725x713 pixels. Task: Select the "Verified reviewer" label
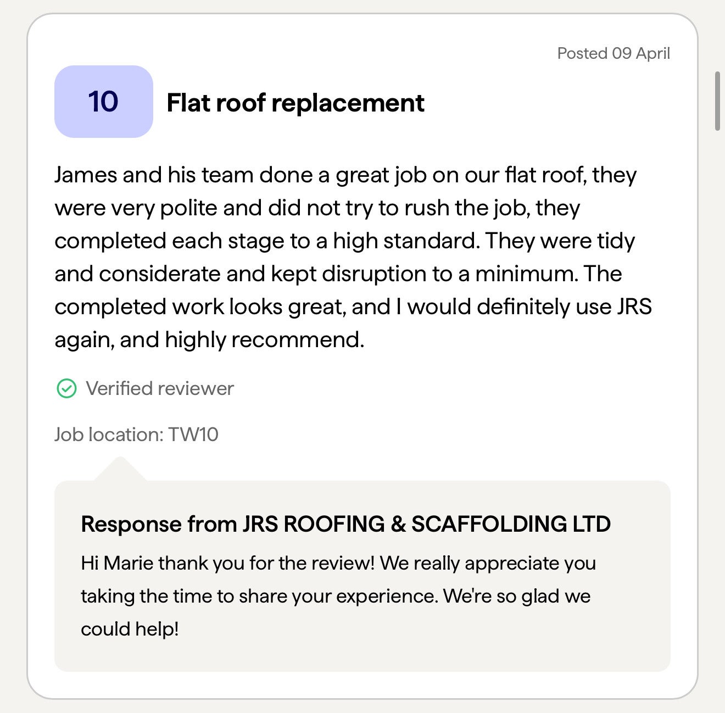[x=160, y=389]
